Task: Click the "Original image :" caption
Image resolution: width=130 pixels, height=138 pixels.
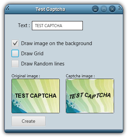Action: pos(26,76)
